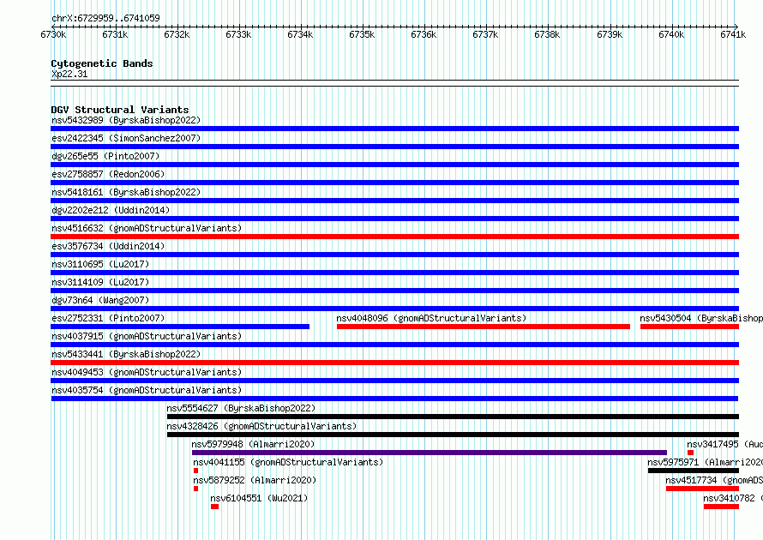
Task: Click the red bar under nsv3410782
Action: coord(721,507)
